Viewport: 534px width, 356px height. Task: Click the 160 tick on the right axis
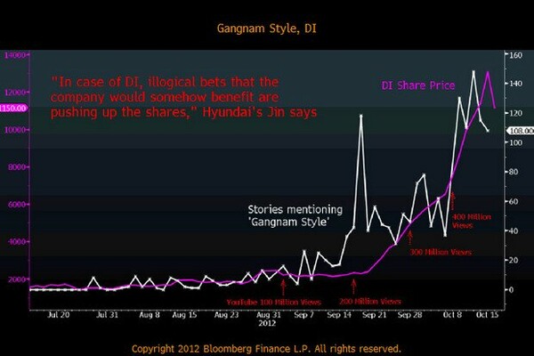pos(515,55)
